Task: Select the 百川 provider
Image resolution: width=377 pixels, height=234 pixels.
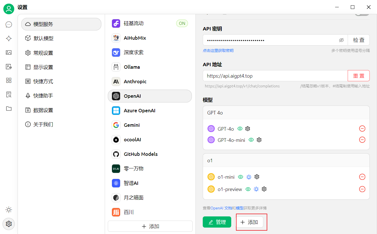Action: 150,212
